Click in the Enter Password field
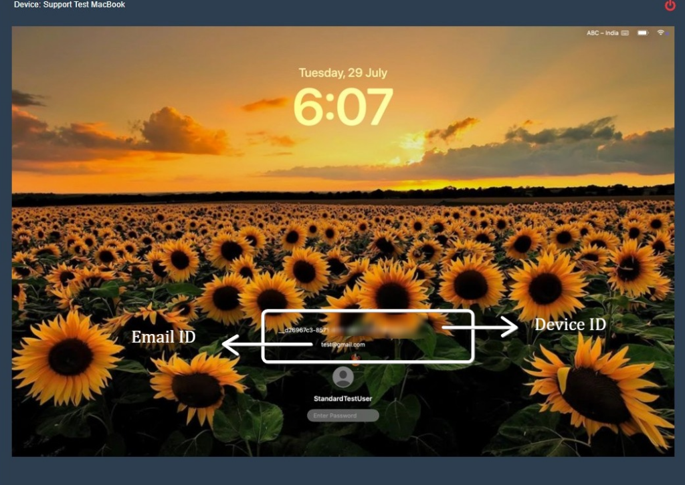Image resolution: width=685 pixels, height=485 pixels. (x=343, y=416)
